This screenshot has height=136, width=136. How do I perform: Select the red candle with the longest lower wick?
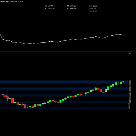pyautogui.click(x=103, y=92)
